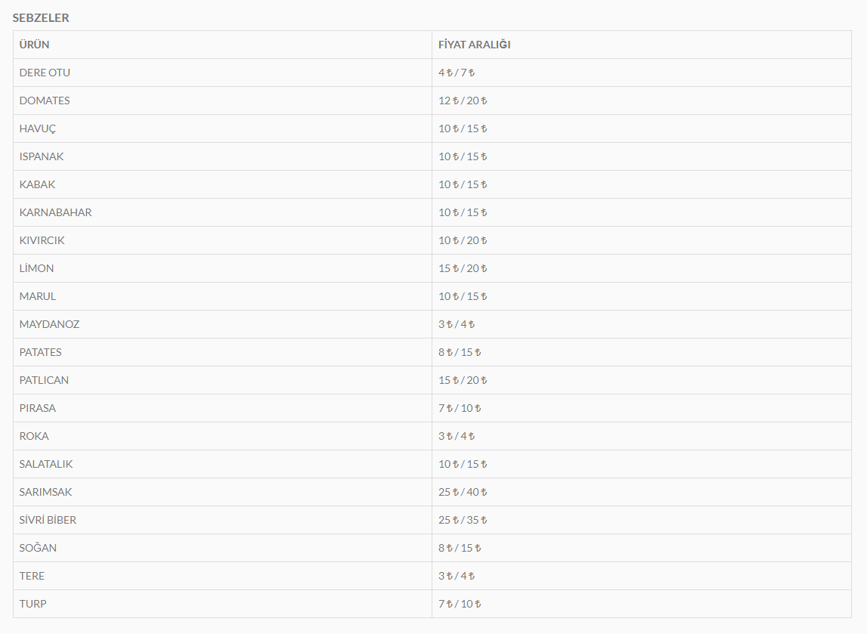Screen dimensions: 867x634
Task: Select the FİYAT ARALIĞI column header
Action: [475, 45]
